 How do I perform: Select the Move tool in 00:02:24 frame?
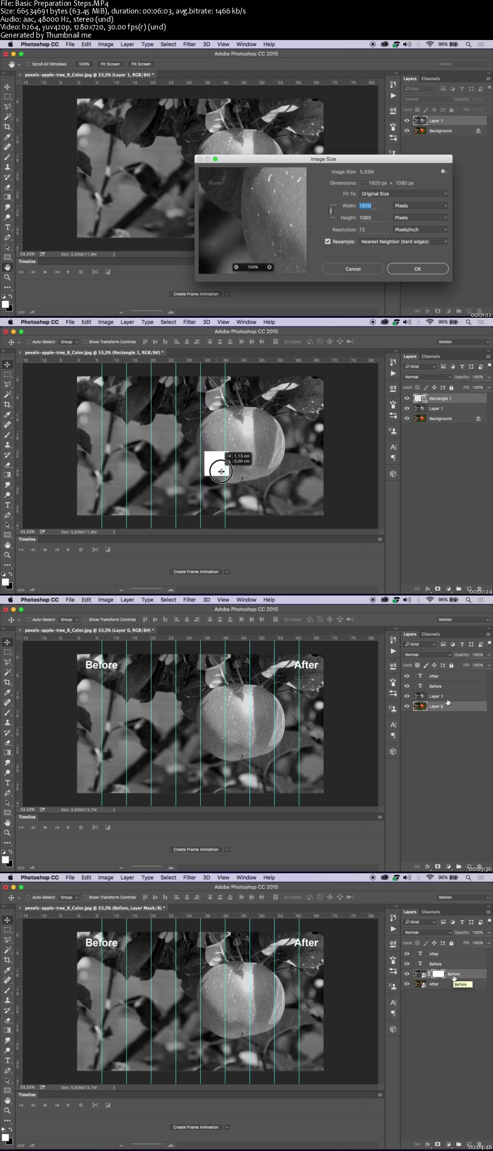[x=7, y=365]
